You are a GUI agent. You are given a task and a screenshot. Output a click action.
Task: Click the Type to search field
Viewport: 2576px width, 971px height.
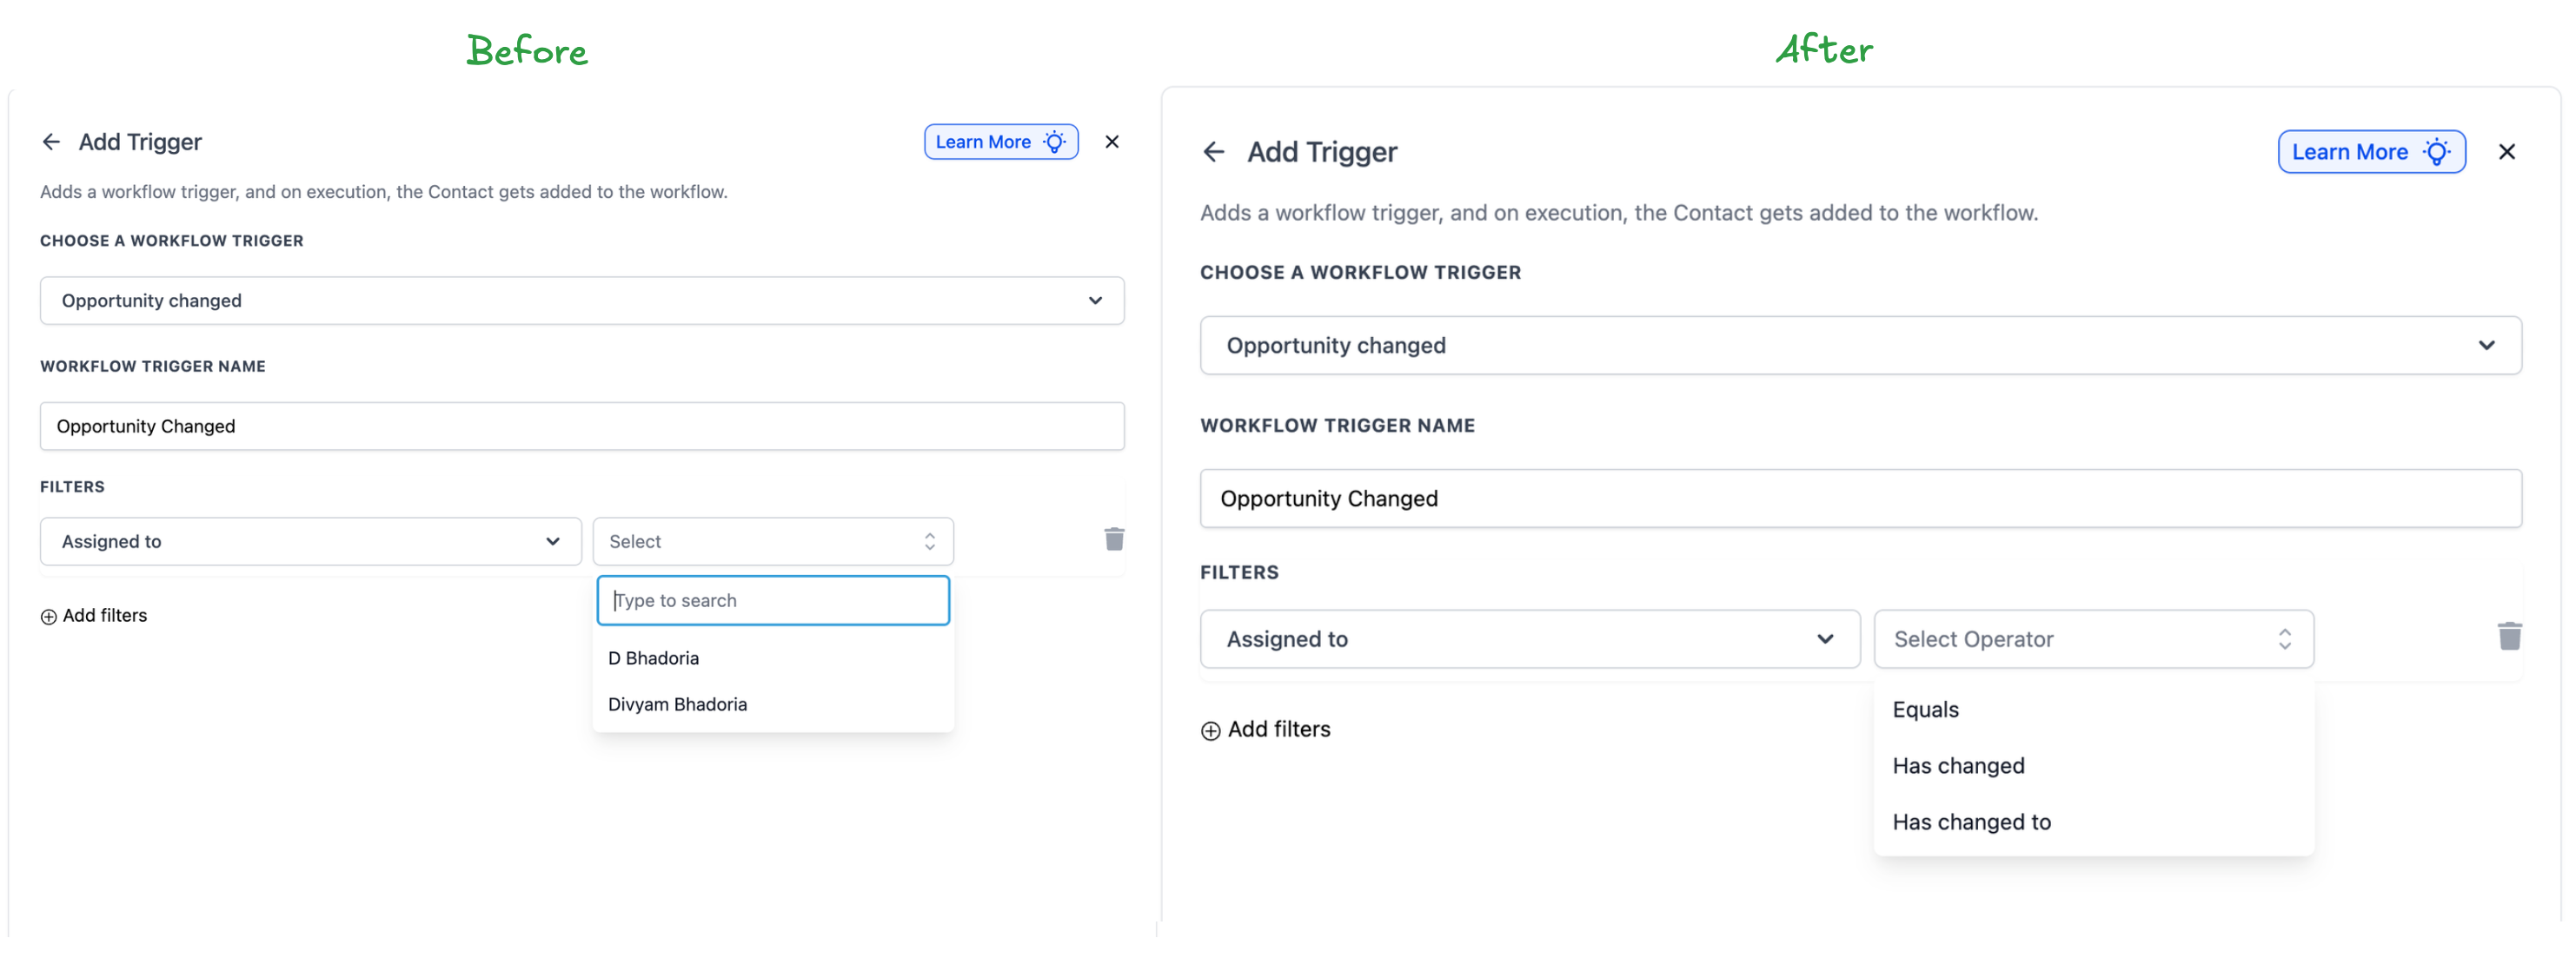(773, 600)
